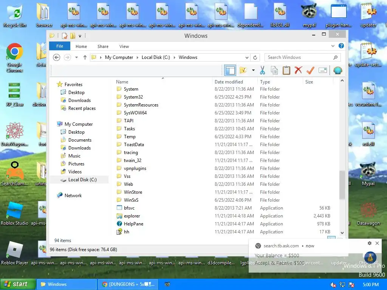The image size is (387, 290).
Task: Select the System32 folder
Action: (133, 97)
